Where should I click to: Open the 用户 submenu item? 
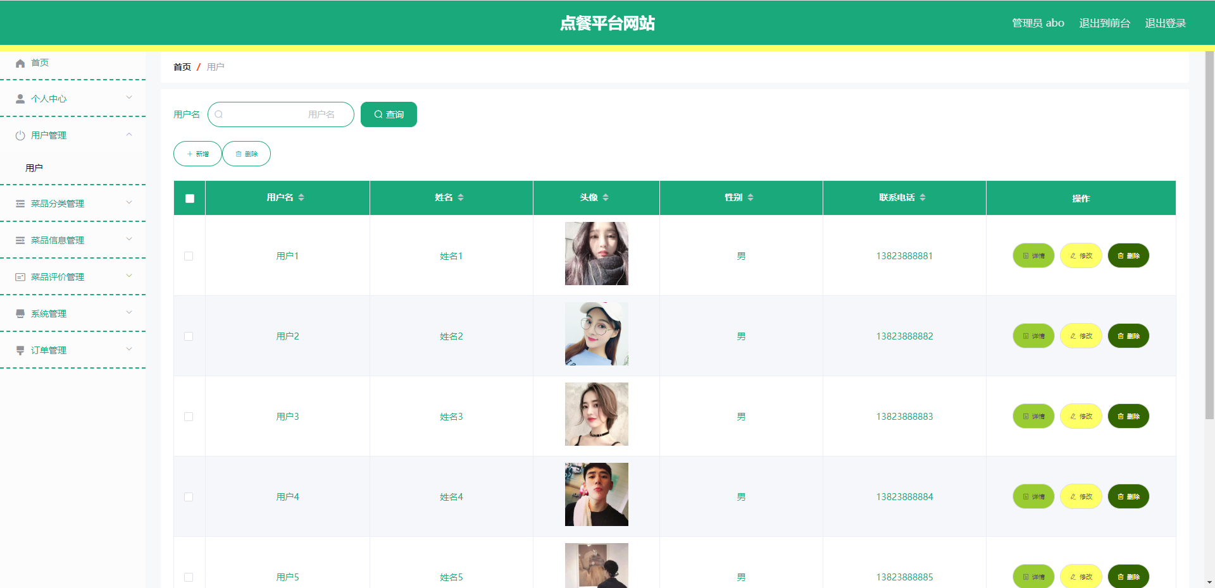[x=34, y=168]
